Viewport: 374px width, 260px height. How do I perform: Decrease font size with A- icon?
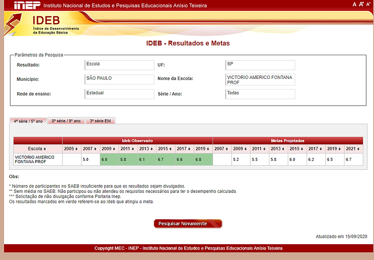[x=369, y=4]
